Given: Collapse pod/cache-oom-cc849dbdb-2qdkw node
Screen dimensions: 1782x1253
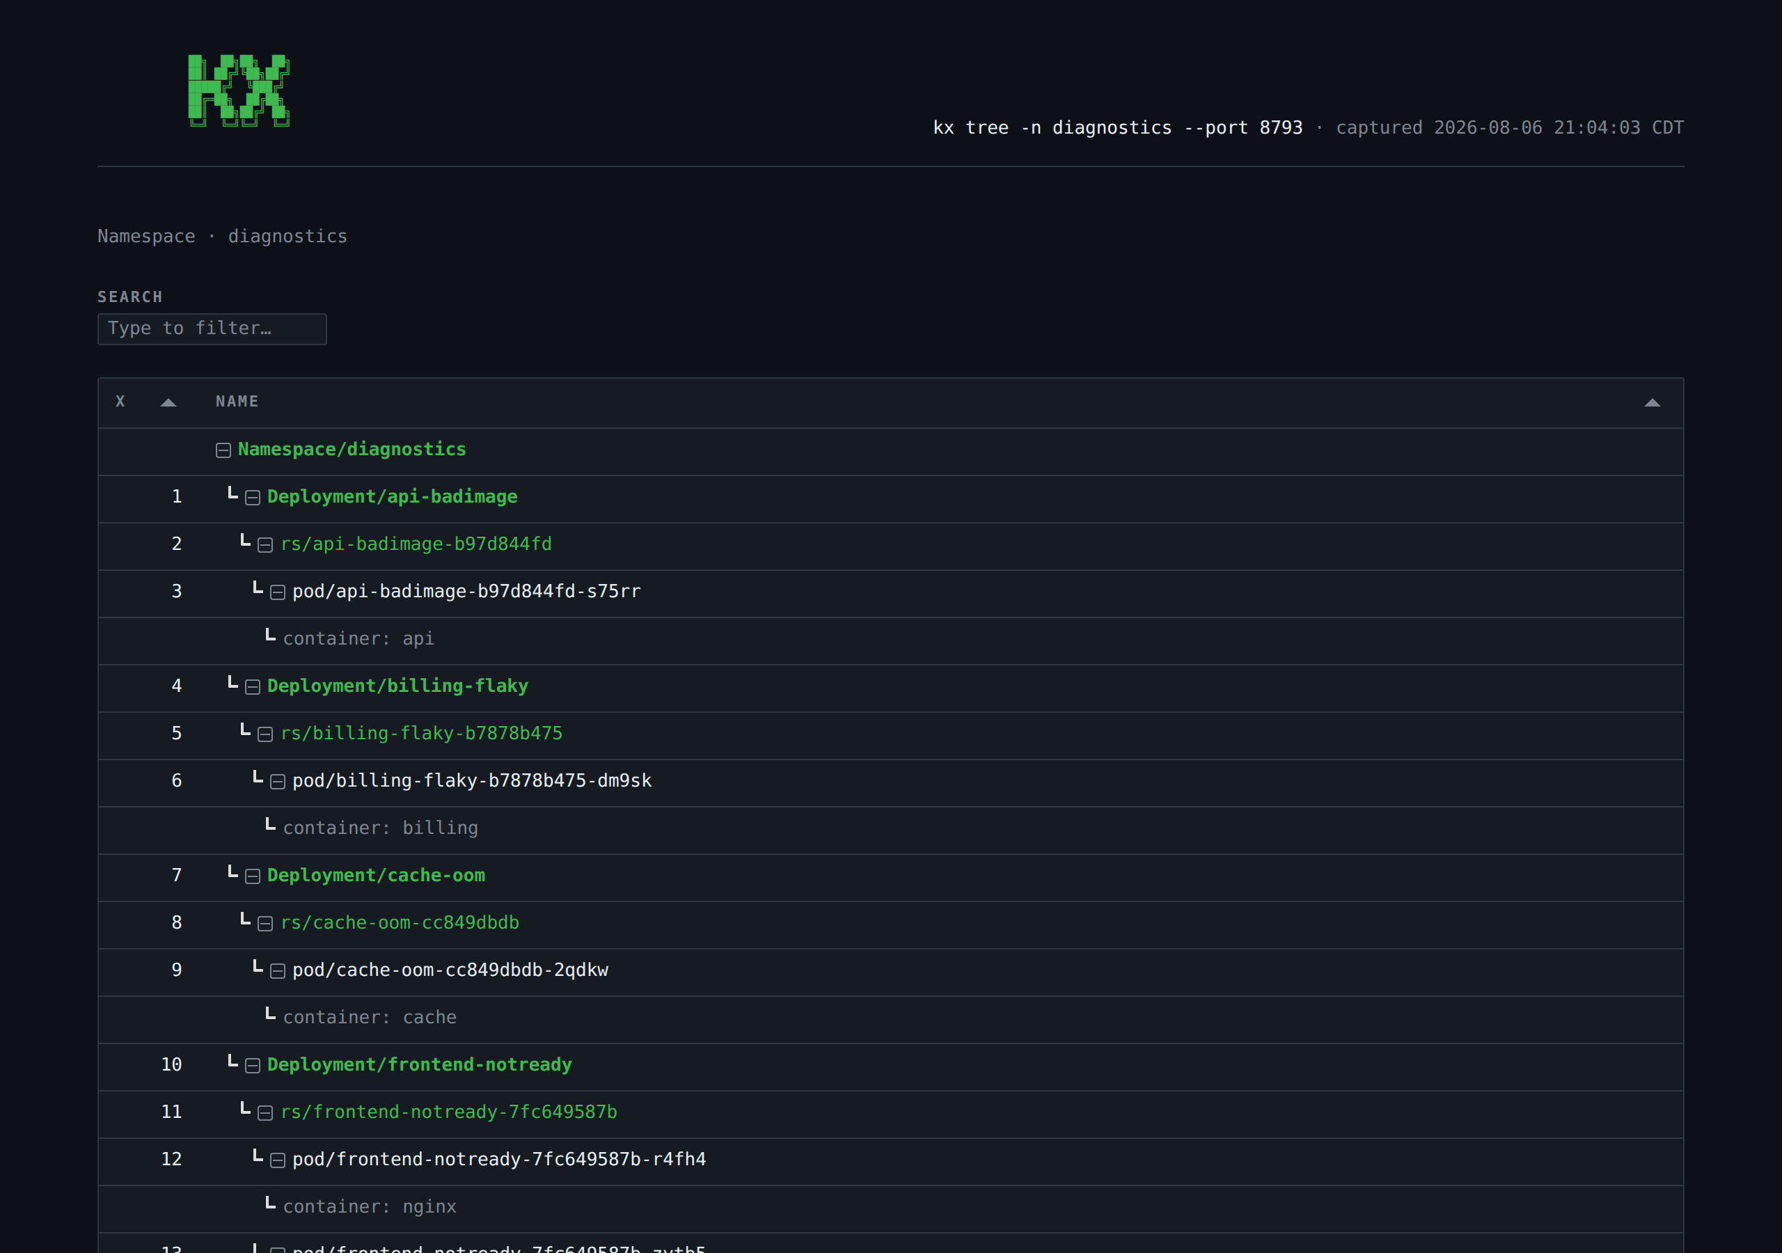Looking at the screenshot, I should point(278,971).
